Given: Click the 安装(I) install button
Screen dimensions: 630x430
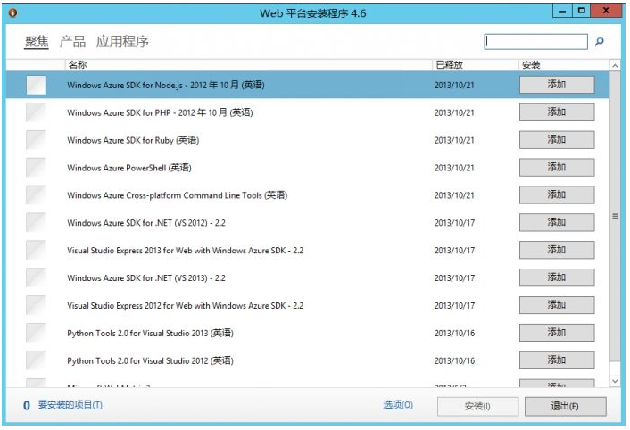Looking at the screenshot, I should 477,406.
